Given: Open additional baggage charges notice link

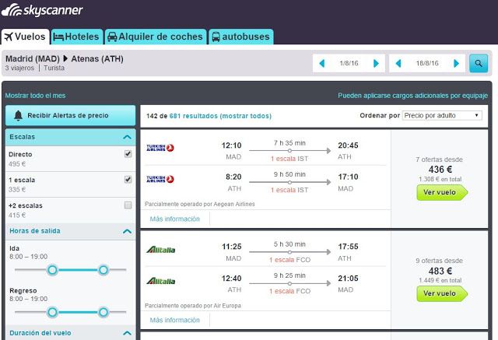Looking at the screenshot, I should coord(412,96).
